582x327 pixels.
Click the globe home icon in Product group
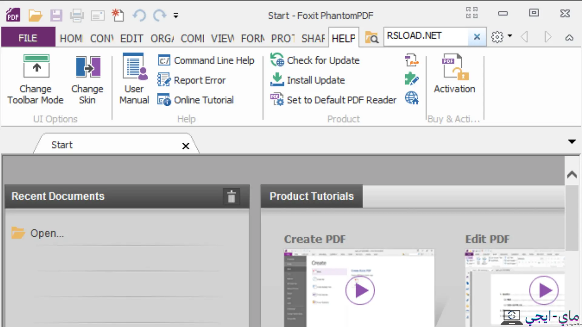pyautogui.click(x=412, y=98)
